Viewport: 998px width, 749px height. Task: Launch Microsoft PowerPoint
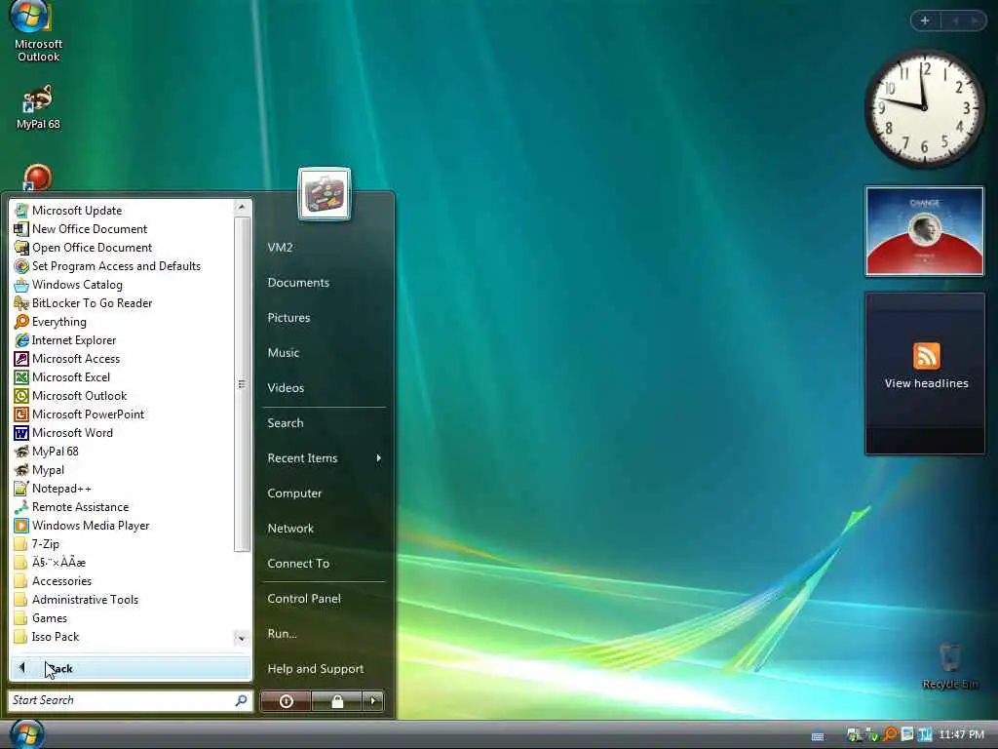(122, 414)
